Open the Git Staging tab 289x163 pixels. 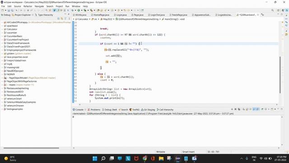(x=148, y=110)
